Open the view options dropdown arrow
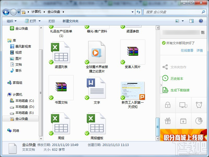Screen dimensions: 209x157 coord(183,21)
